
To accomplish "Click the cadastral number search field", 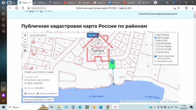I will 58,35.
